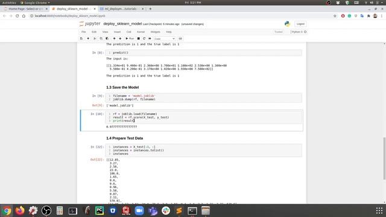
Task: Log out using the Logout button
Action: click(300, 24)
